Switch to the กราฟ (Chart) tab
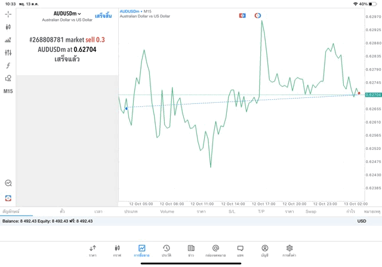The height and width of the screenshot is (267, 382). point(117,251)
